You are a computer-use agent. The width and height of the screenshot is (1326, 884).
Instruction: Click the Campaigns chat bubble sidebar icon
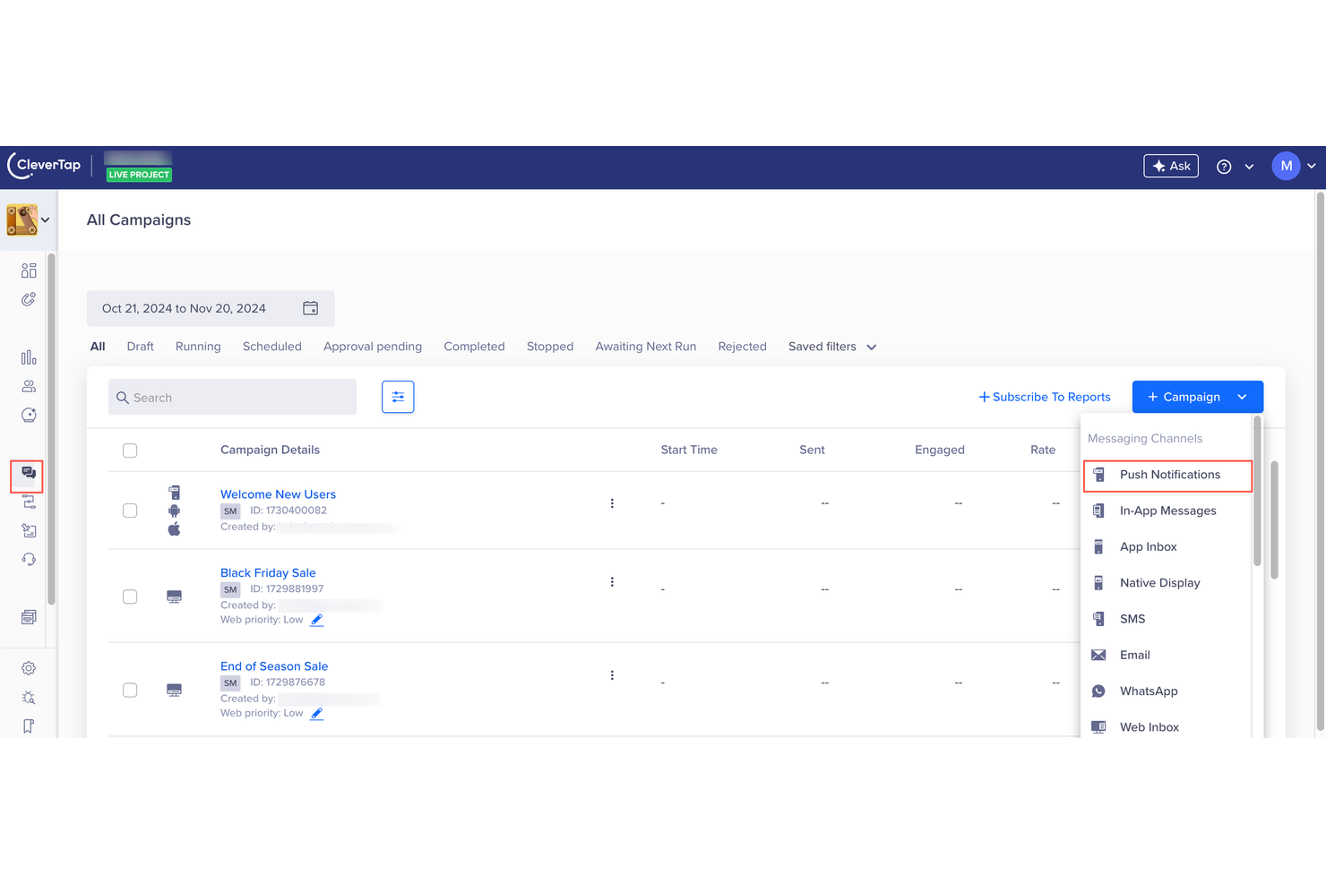pos(26,476)
